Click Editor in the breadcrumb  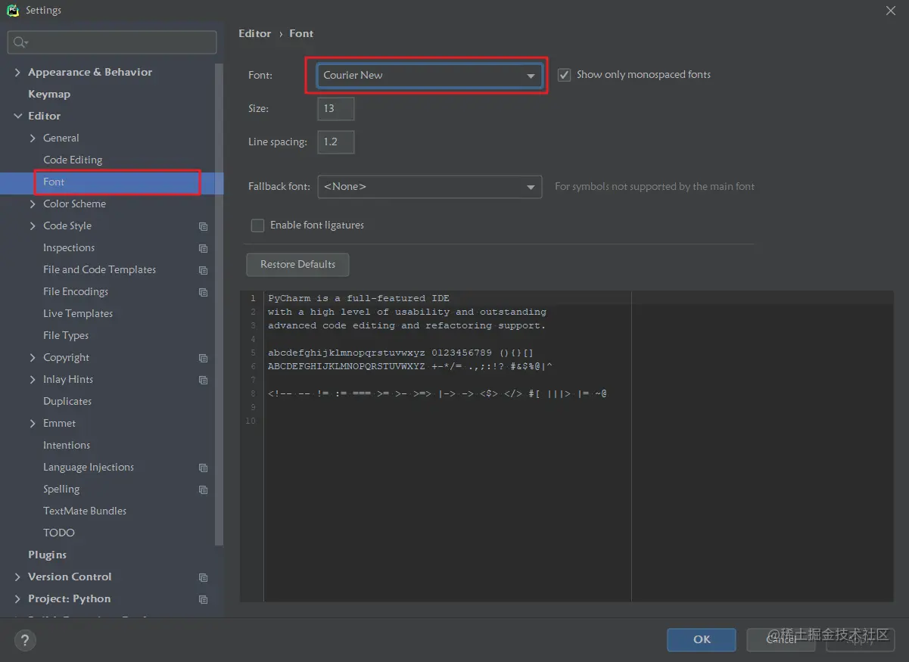pyautogui.click(x=255, y=34)
